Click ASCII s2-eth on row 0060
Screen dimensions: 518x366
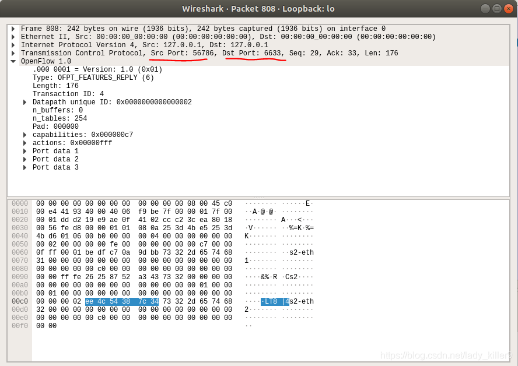pos(301,252)
